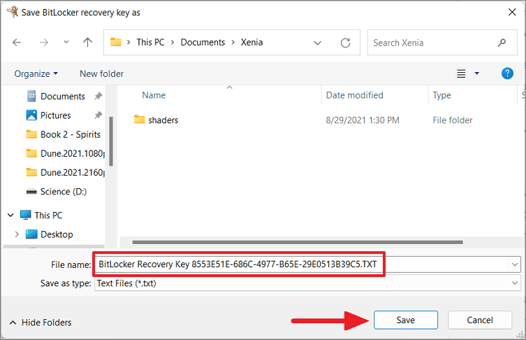Screen dimensions: 526x340
Task: Click the BitLocker key icon in title bar
Action: (x=13, y=12)
